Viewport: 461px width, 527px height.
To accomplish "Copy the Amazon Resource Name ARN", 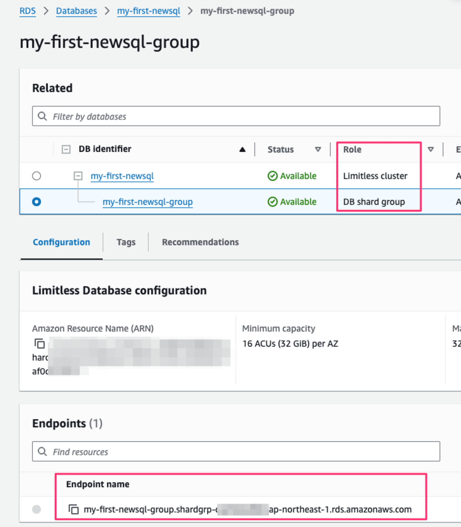I will [x=39, y=344].
